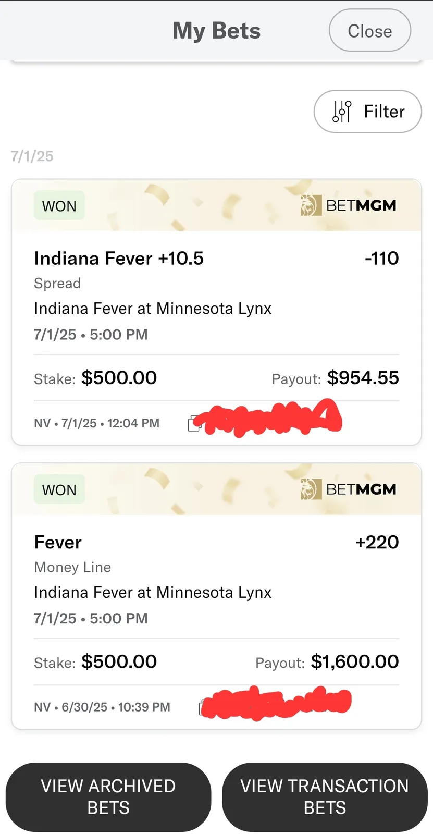Image resolution: width=433 pixels, height=834 pixels.
Task: Open the Filter options
Action: point(367,112)
